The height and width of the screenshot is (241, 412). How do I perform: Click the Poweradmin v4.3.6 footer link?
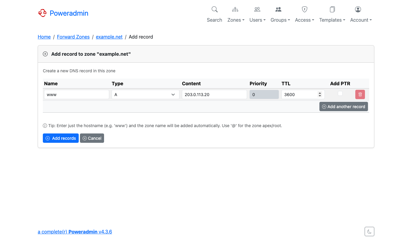pos(75,232)
